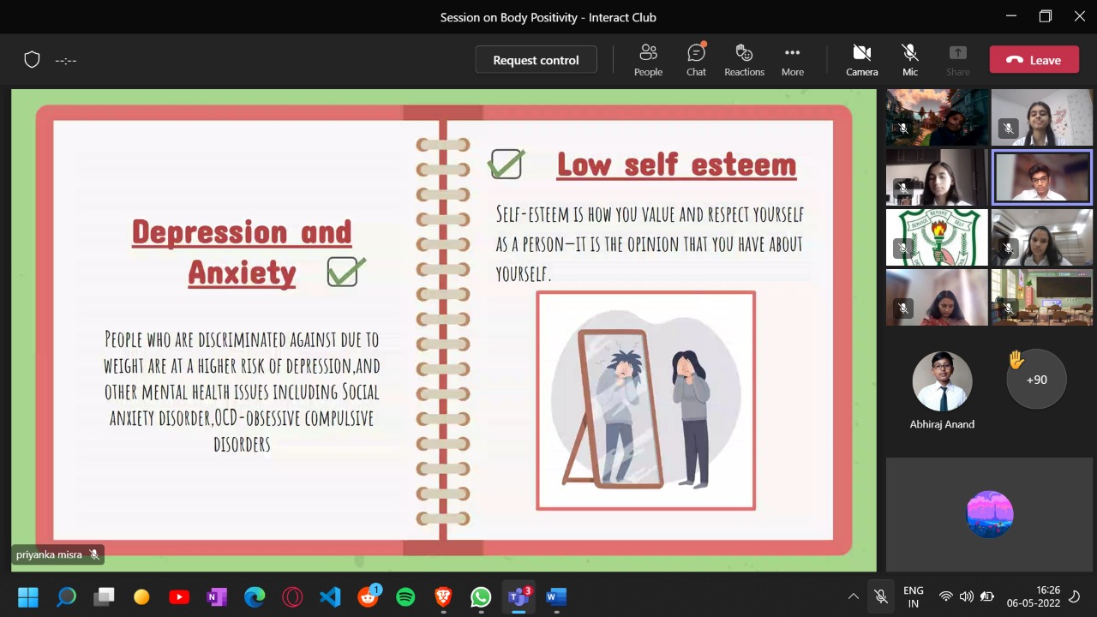Click the Wi-Fi icon in the system tray
This screenshot has width=1097, height=617.
[945, 596]
